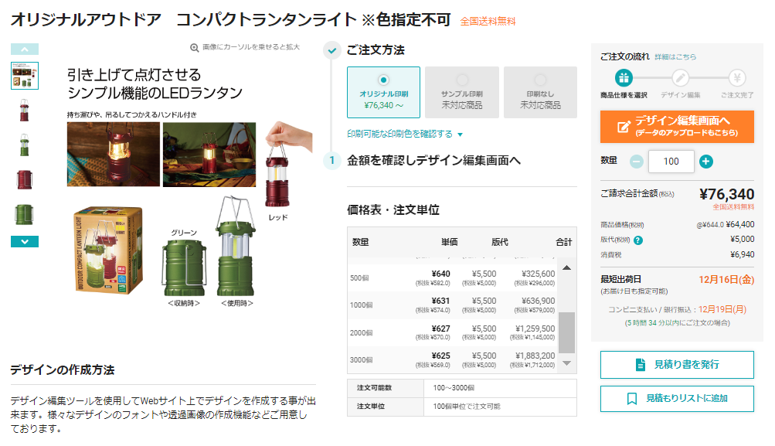Click the 全国送料無料 label in title
775x446 pixels.
488,22
